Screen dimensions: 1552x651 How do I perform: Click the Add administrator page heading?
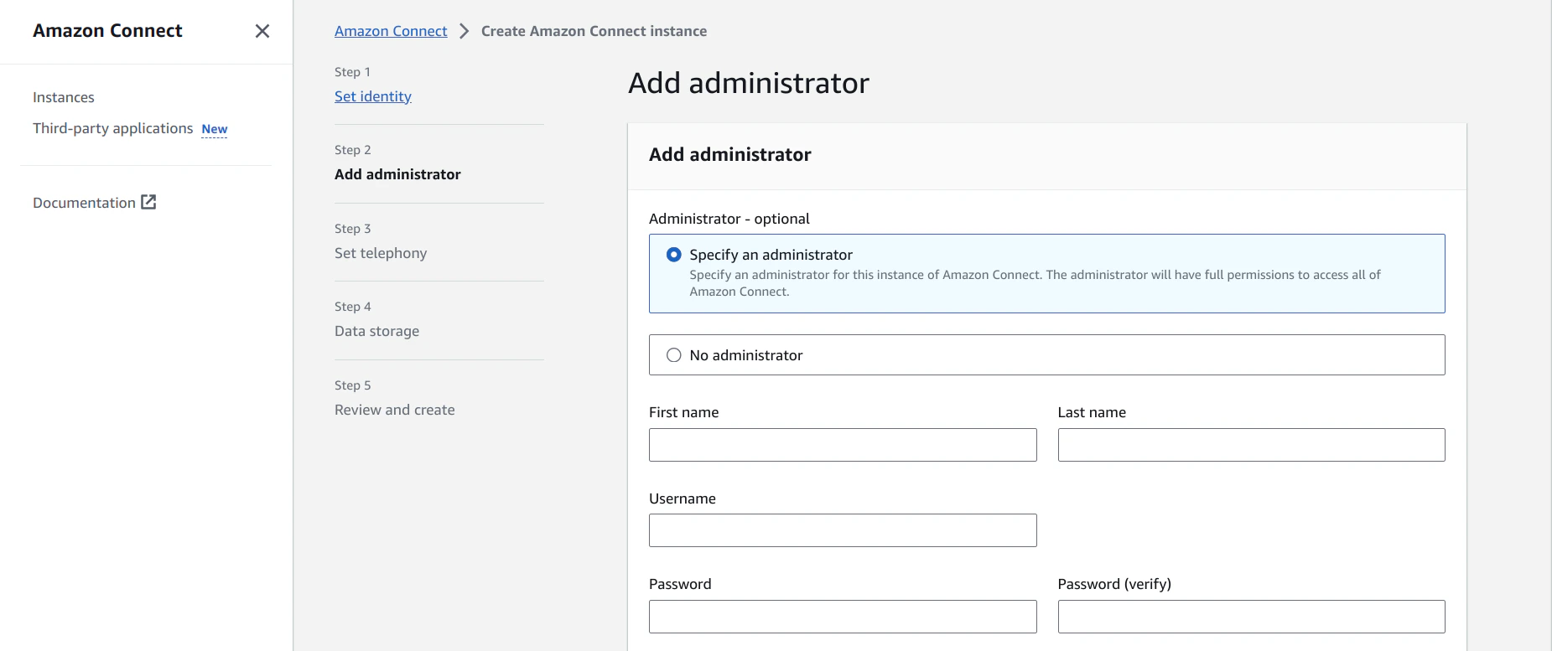pyautogui.click(x=749, y=83)
